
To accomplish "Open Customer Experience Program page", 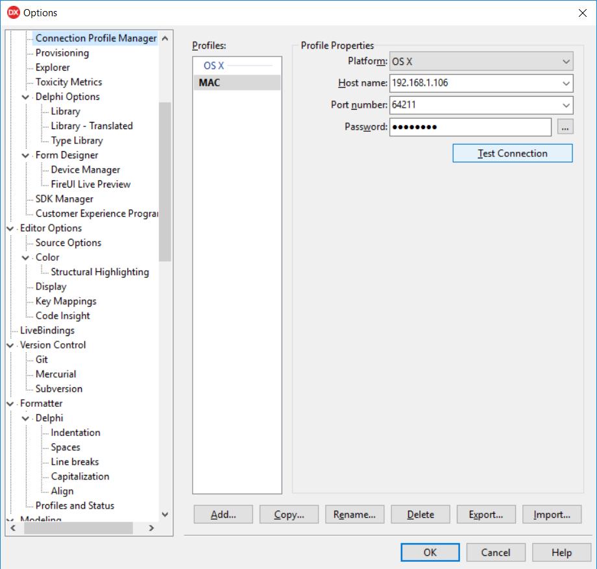I will [x=97, y=213].
